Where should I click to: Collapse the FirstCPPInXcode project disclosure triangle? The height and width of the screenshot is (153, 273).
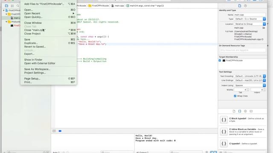pyautogui.click(x=4, y=10)
